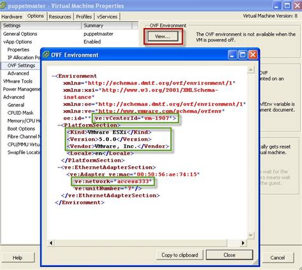The height and width of the screenshot is (270, 302).
Task: Minimize the OVF Environment dialog
Action: point(232,55)
